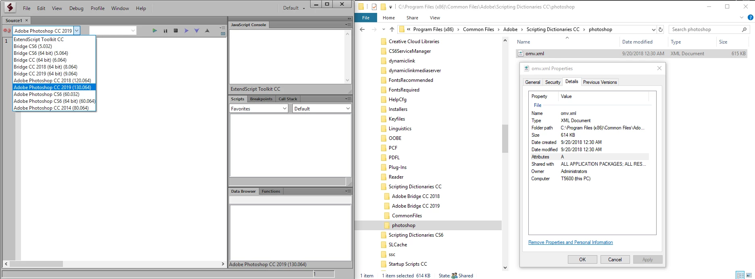
Task: Open JavaScript Console panel flyout menu
Action: [x=348, y=25]
